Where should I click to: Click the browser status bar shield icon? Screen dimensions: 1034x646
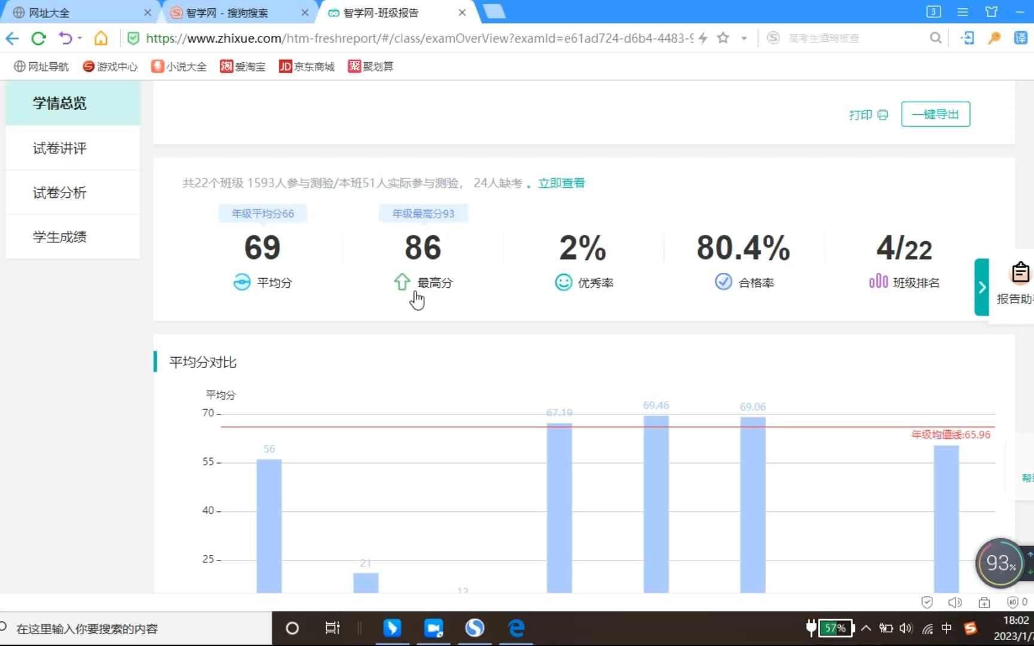click(927, 602)
